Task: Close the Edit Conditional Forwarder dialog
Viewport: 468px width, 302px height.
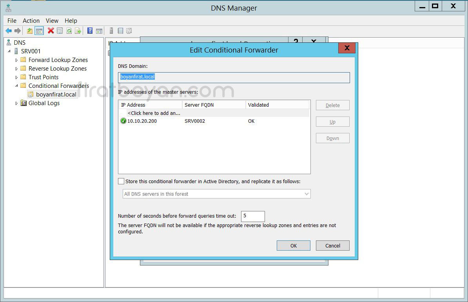Action: click(x=347, y=48)
